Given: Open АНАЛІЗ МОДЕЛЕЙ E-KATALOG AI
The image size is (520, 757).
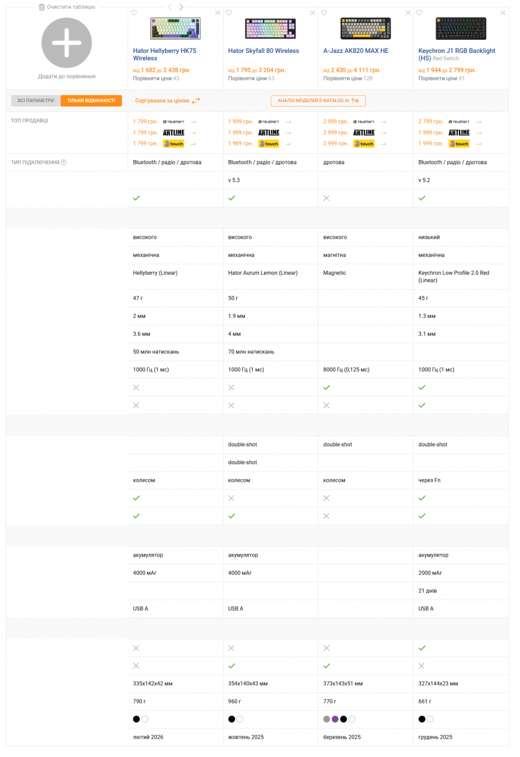Looking at the screenshot, I should pyautogui.click(x=318, y=101).
